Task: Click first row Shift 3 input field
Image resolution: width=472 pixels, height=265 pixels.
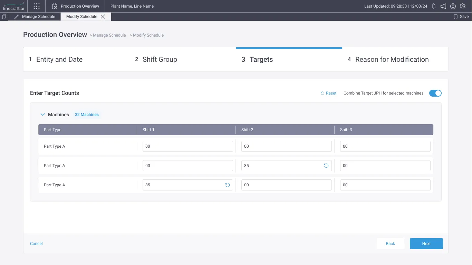Action: point(385,146)
